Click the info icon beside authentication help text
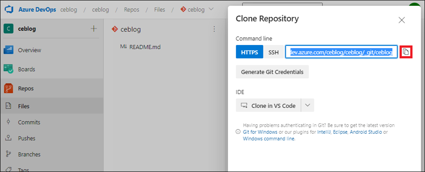The height and width of the screenshot is (172, 425). (238, 132)
